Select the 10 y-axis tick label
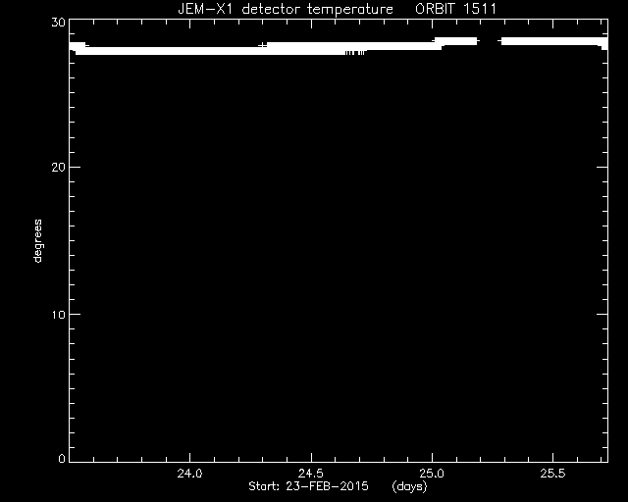 58,315
